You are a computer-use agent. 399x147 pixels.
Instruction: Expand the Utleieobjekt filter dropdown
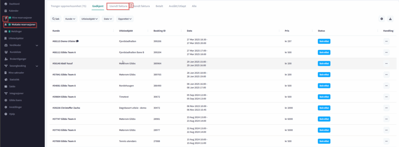coord(90,19)
